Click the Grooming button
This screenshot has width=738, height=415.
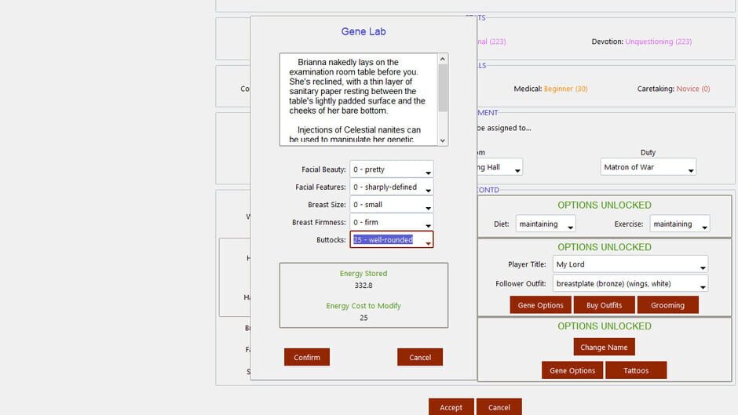(x=667, y=305)
